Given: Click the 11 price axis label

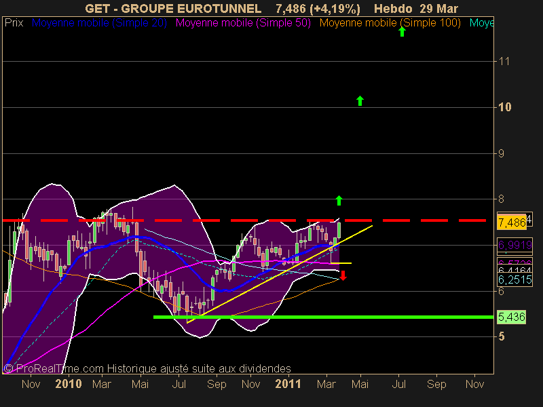Looking at the screenshot, I should (x=504, y=62).
